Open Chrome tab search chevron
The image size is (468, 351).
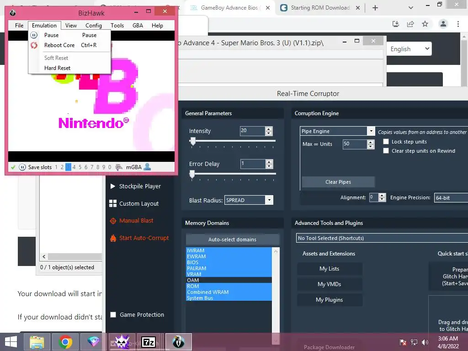pyautogui.click(x=411, y=8)
